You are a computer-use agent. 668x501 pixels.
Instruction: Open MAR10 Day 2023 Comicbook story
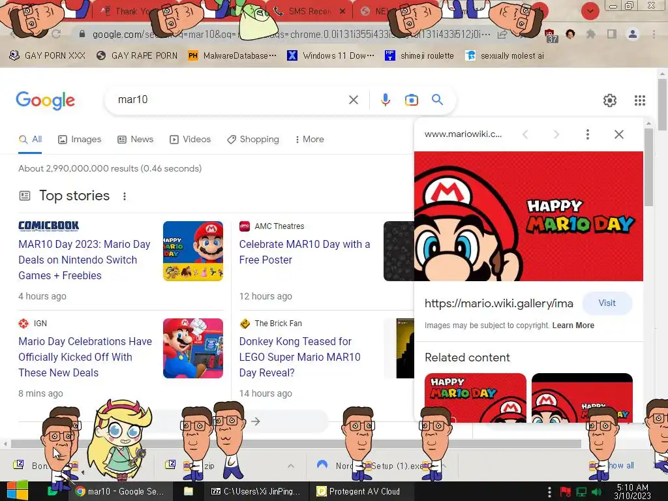[x=84, y=260]
